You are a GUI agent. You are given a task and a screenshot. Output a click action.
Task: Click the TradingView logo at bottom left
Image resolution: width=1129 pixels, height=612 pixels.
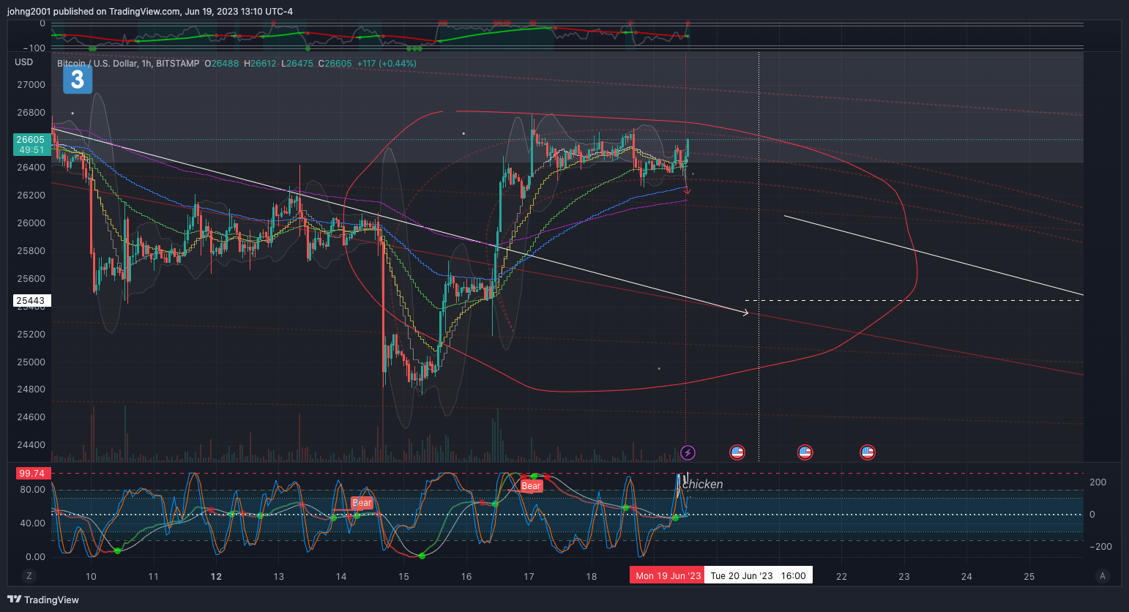[42, 600]
